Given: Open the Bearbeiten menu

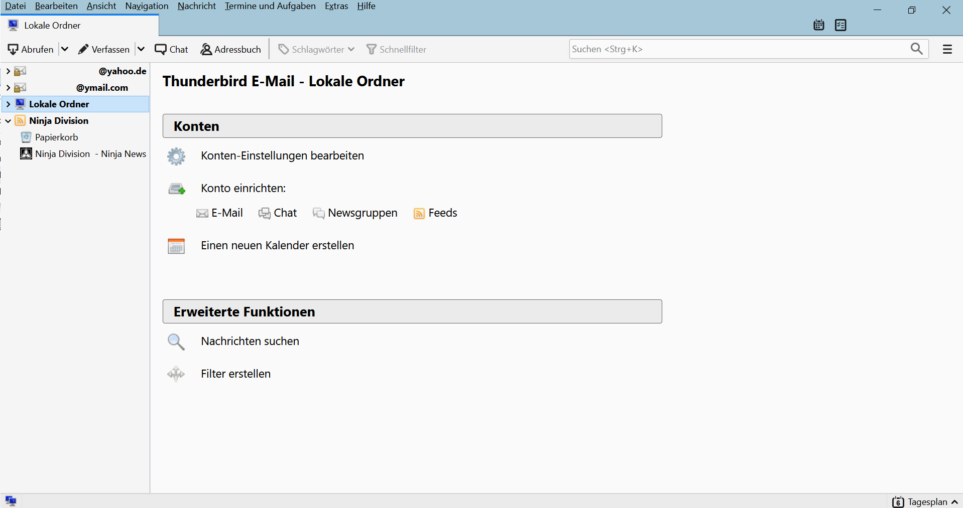Looking at the screenshot, I should click(56, 6).
